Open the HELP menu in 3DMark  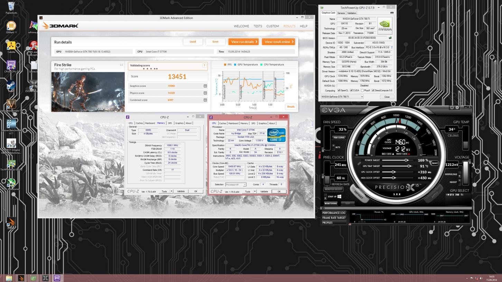coord(304,26)
